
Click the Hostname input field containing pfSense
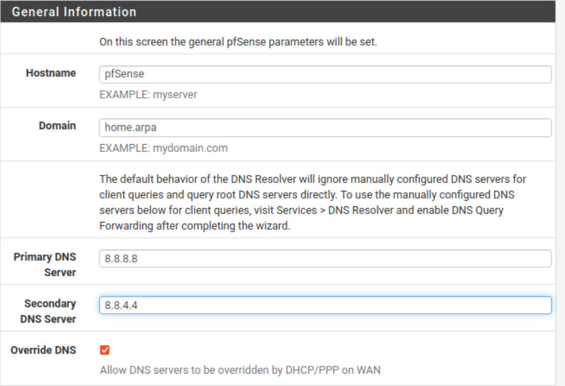pos(325,74)
